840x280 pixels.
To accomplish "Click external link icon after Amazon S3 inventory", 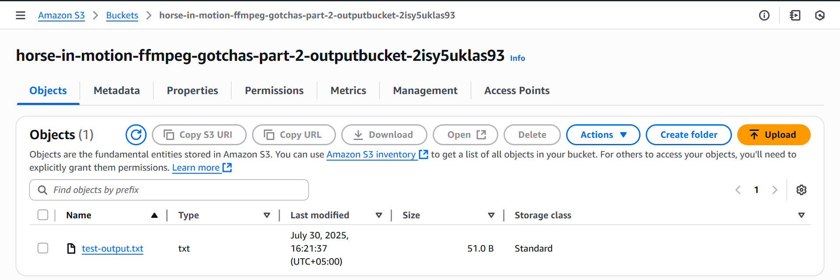I will [423, 154].
